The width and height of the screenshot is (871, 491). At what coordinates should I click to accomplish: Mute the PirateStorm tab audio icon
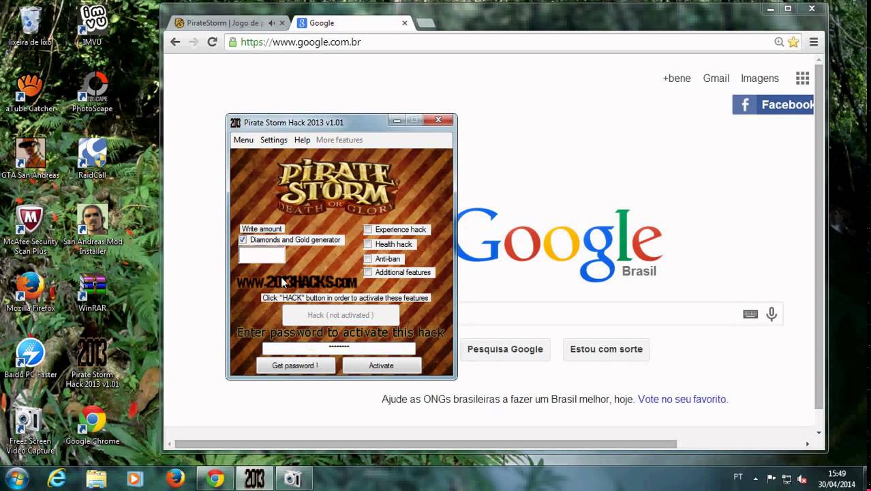(271, 23)
